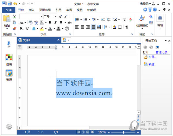Viewport: 173px width, 136px height.
Task: Apply character border A icon
Action: (x=42, y=23)
